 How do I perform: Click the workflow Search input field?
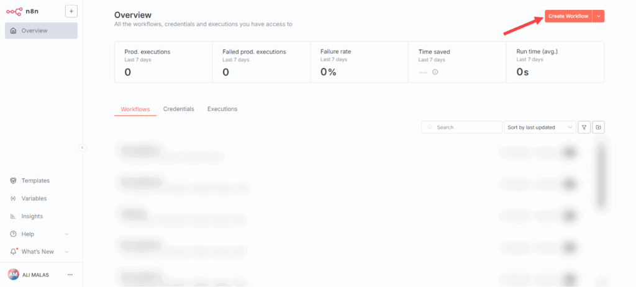tap(466, 127)
